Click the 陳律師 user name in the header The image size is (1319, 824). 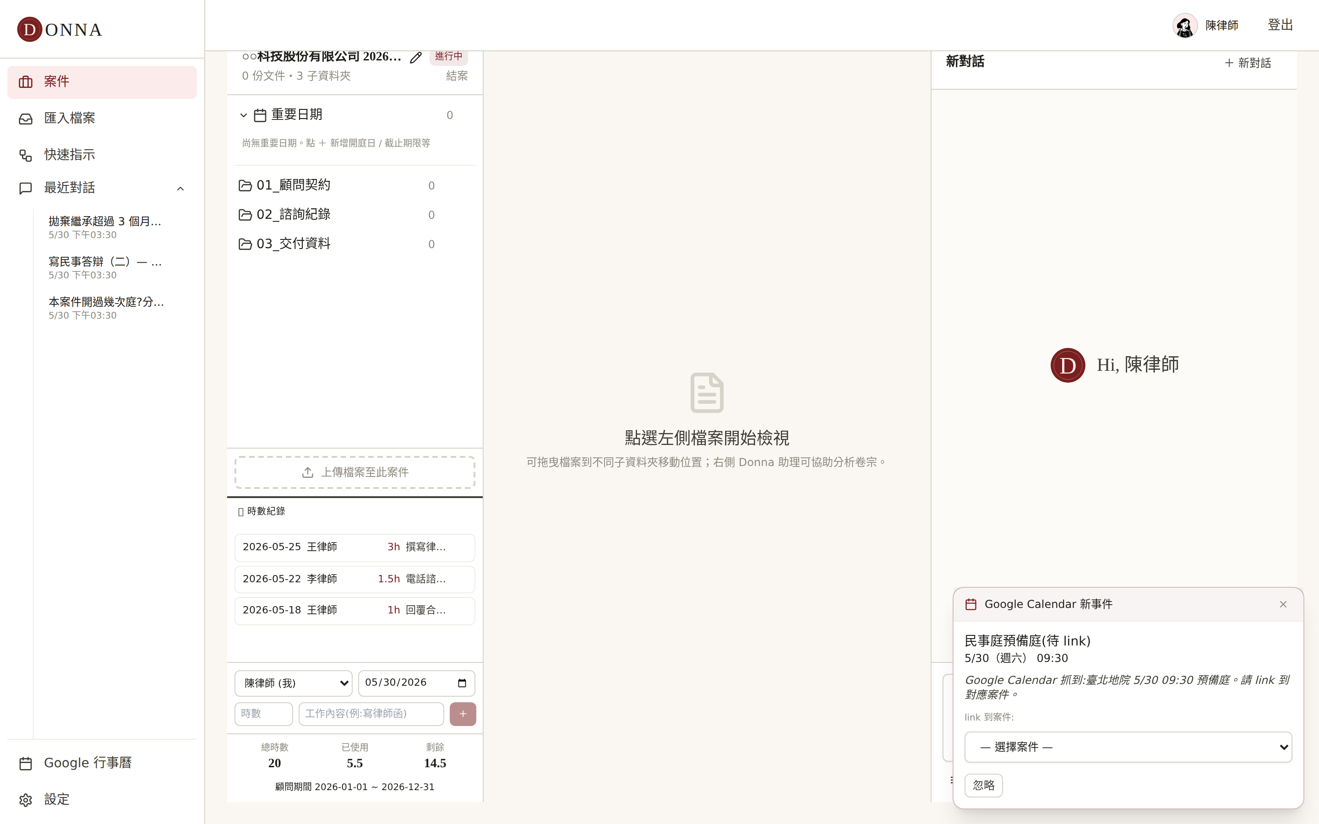pos(1221,26)
